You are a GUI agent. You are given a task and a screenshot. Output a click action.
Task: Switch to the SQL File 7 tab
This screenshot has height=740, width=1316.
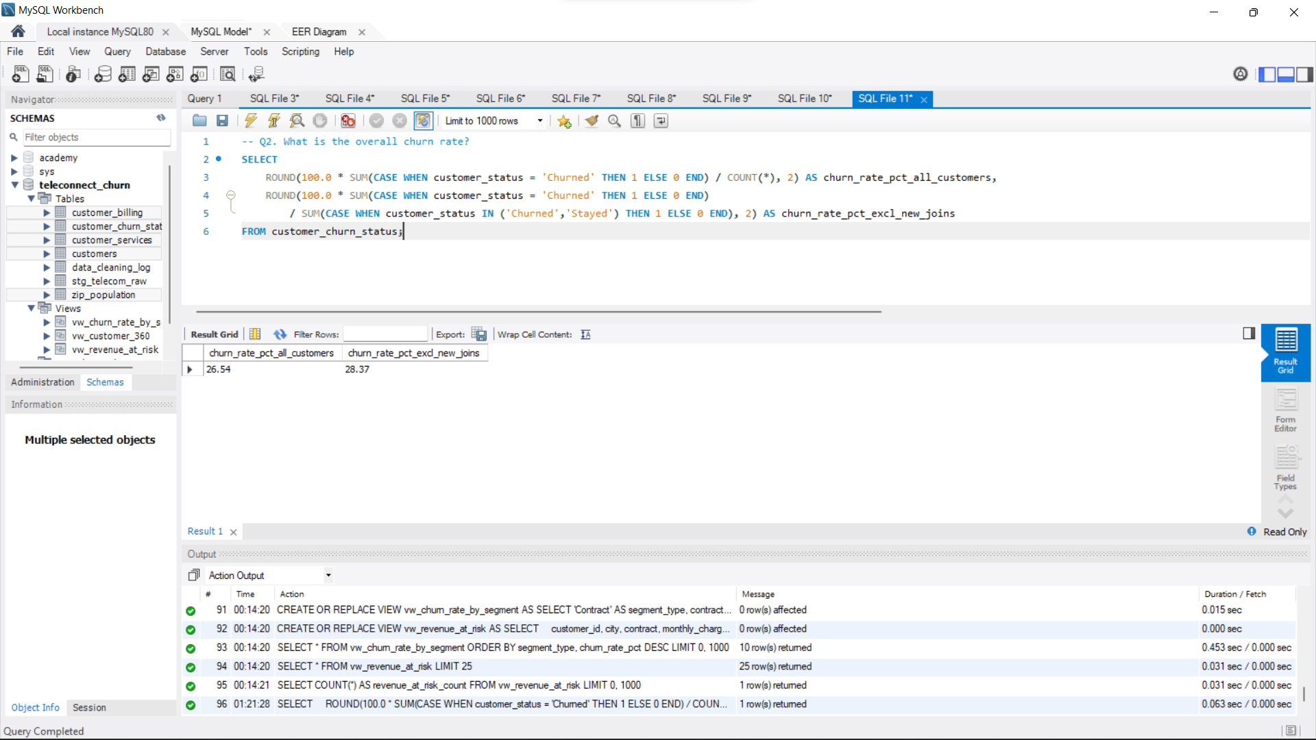pos(576,99)
